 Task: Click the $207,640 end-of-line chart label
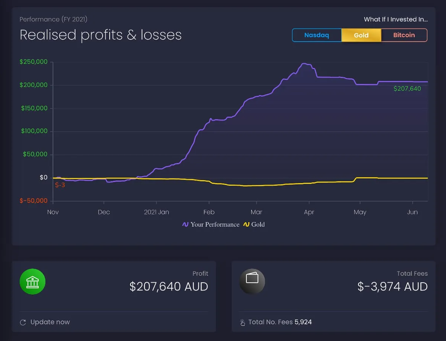click(x=407, y=88)
